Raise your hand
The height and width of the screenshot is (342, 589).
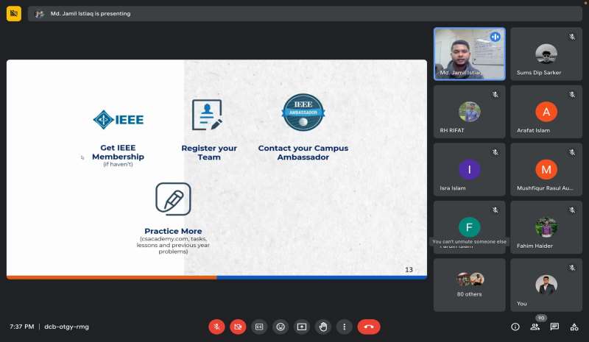pos(323,327)
